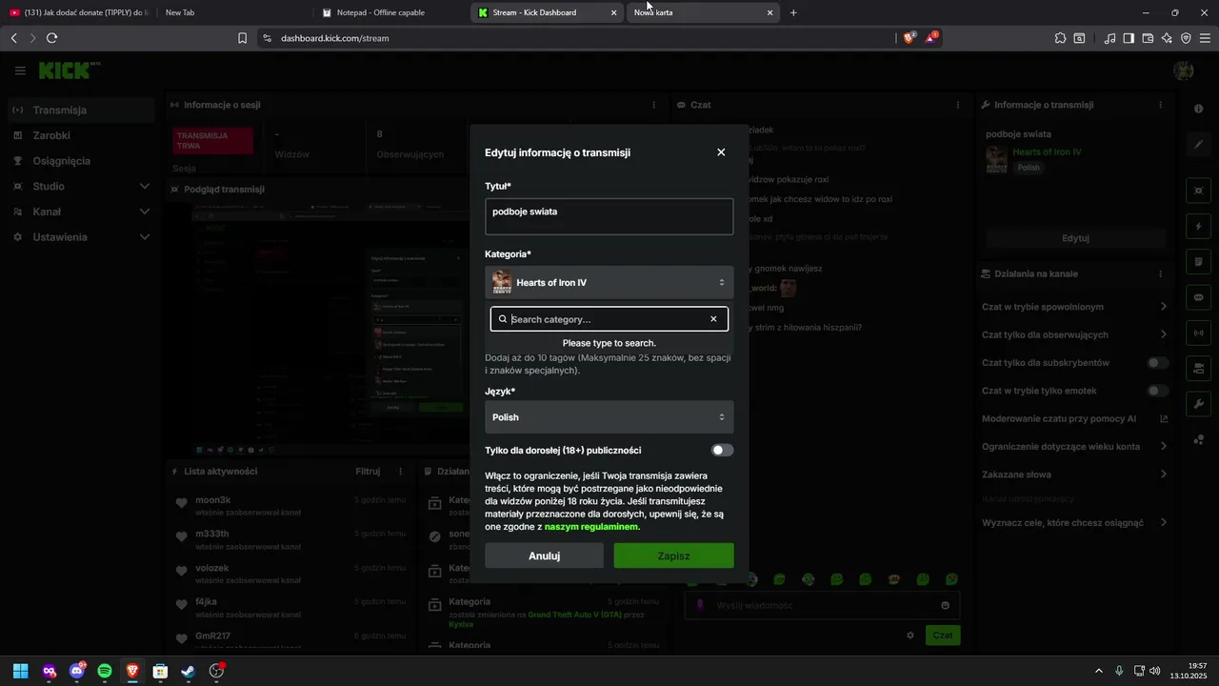Open the Czat panel options menu
The image size is (1219, 686).
click(957, 105)
